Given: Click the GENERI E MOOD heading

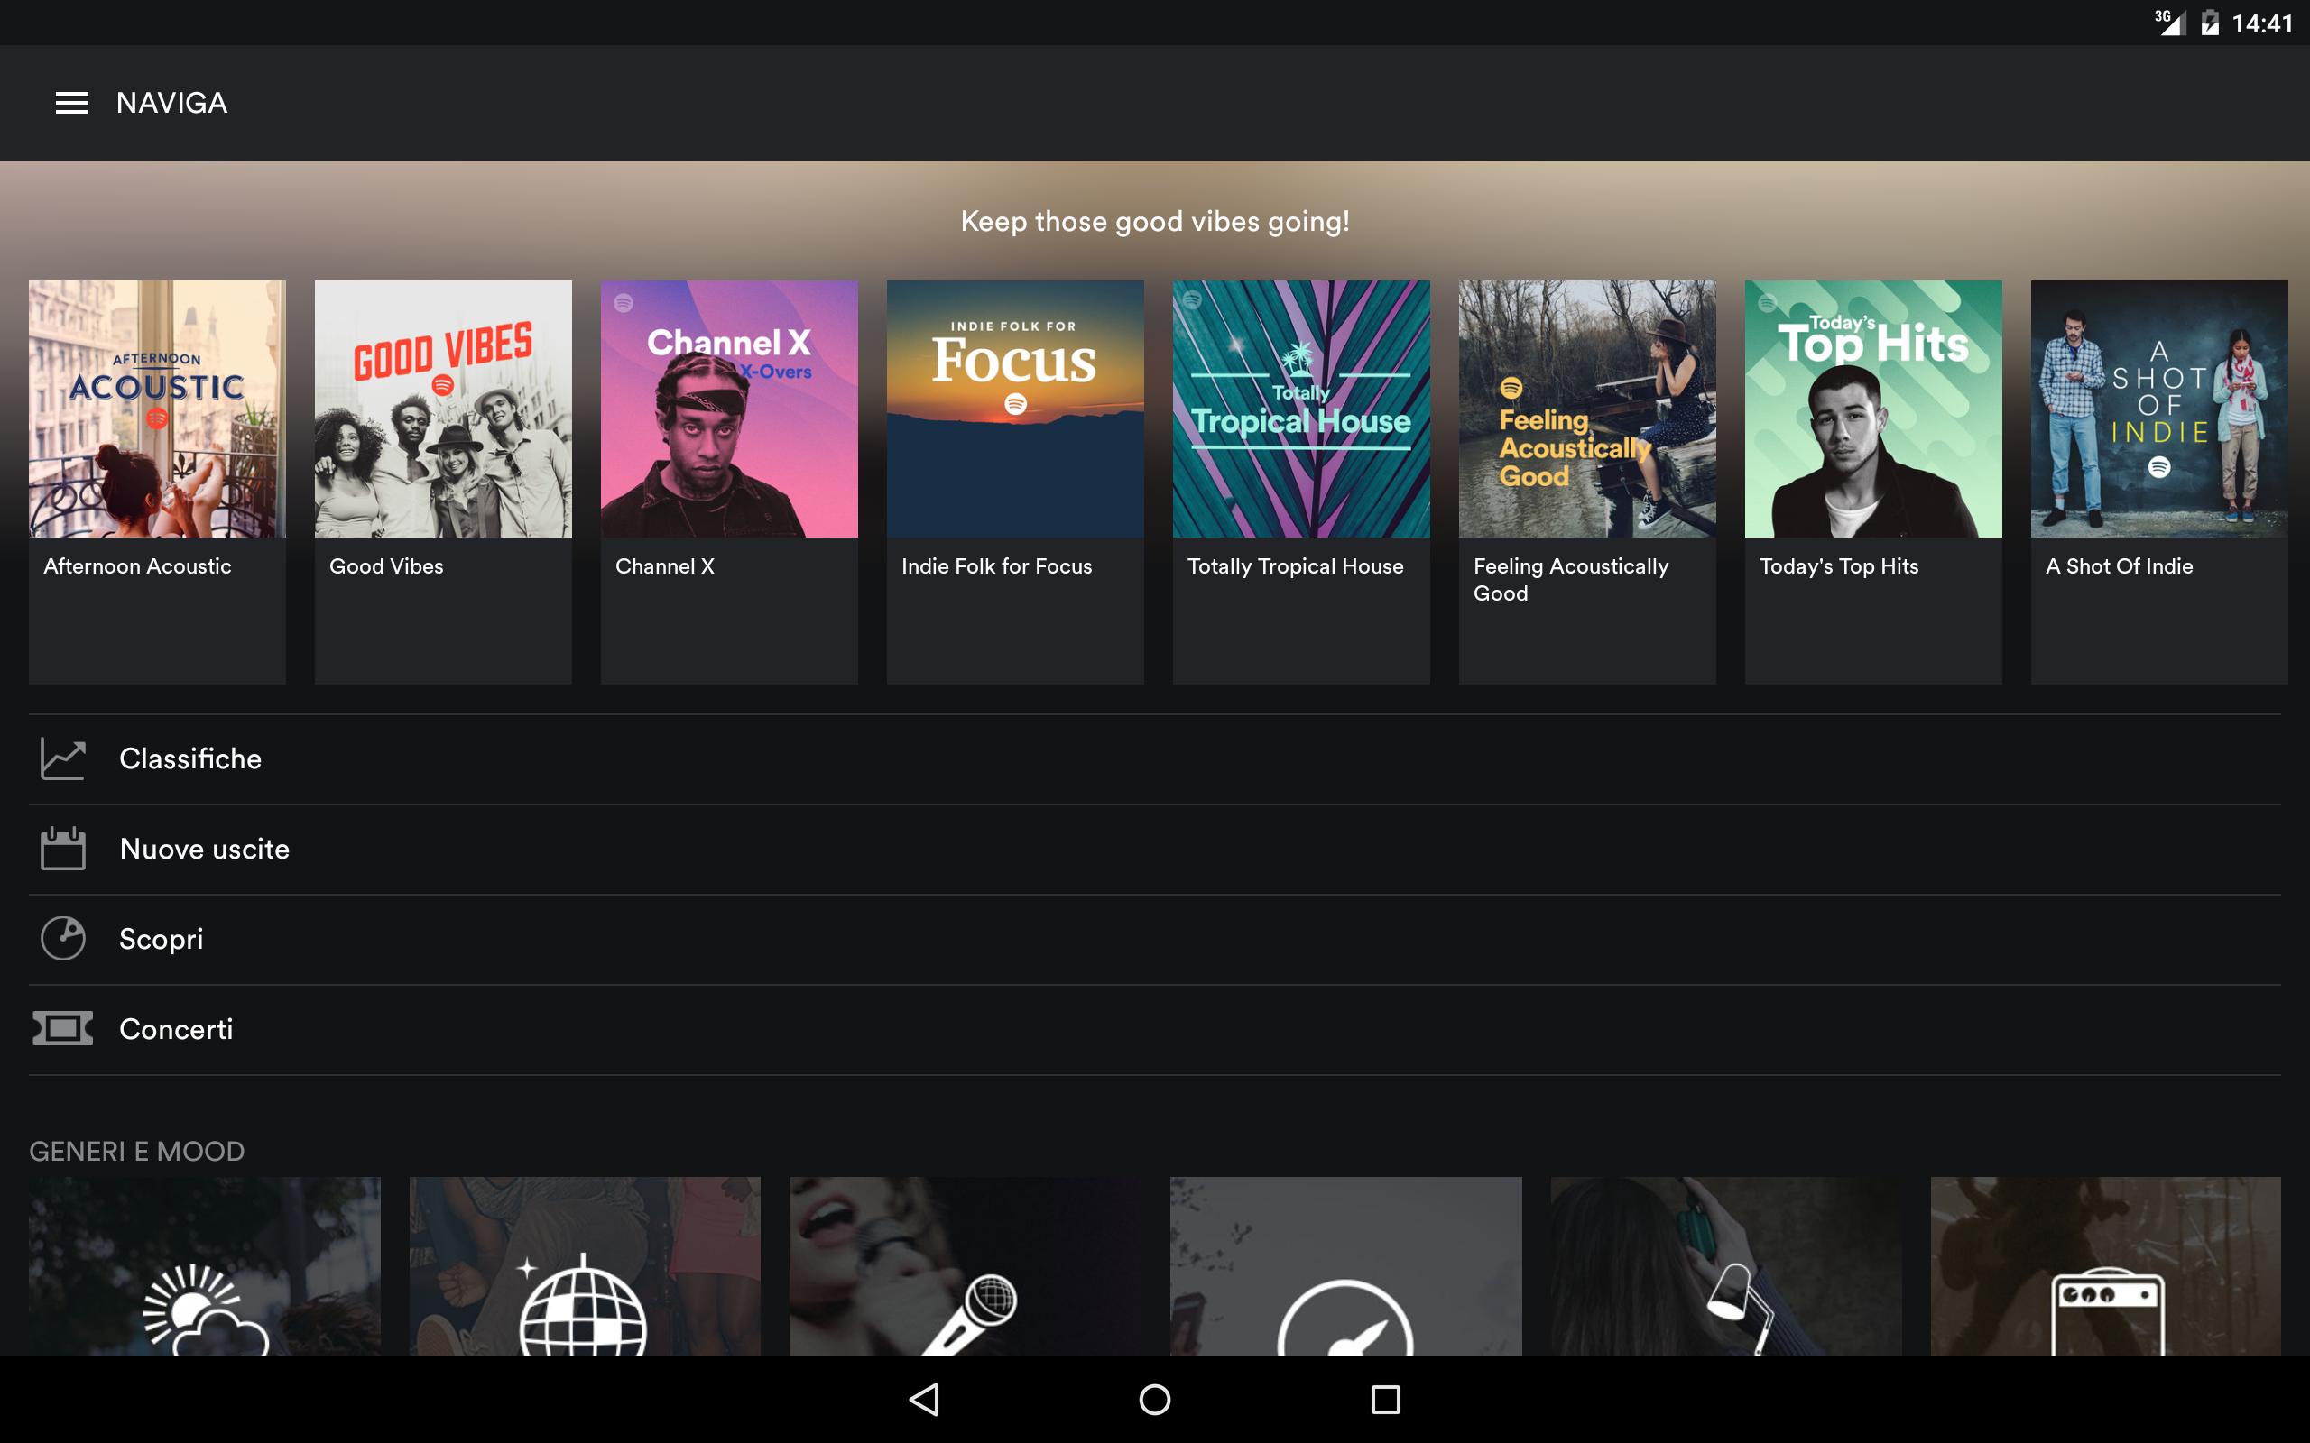Looking at the screenshot, I should [136, 1151].
